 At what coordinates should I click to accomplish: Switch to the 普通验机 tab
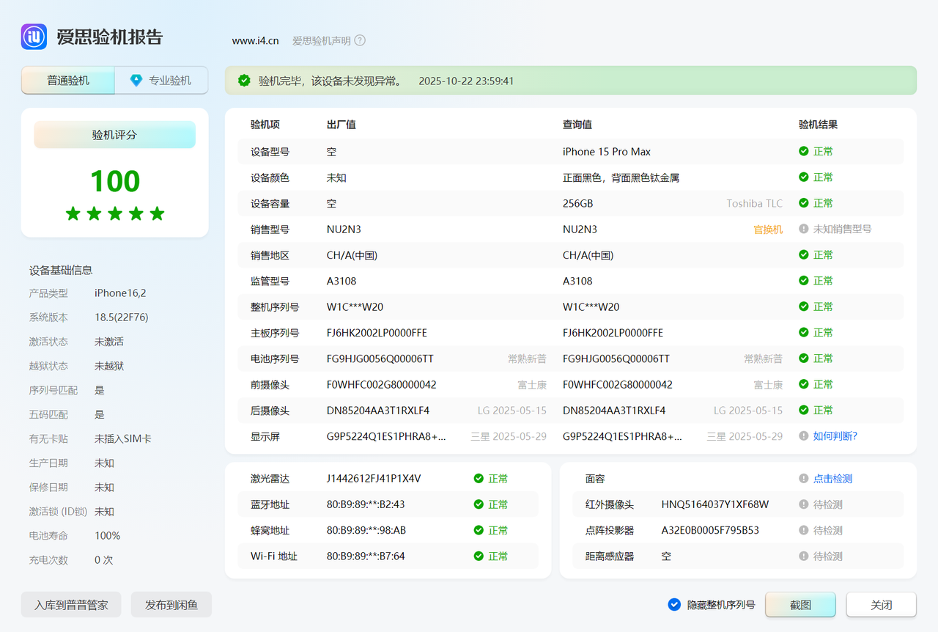tap(68, 81)
